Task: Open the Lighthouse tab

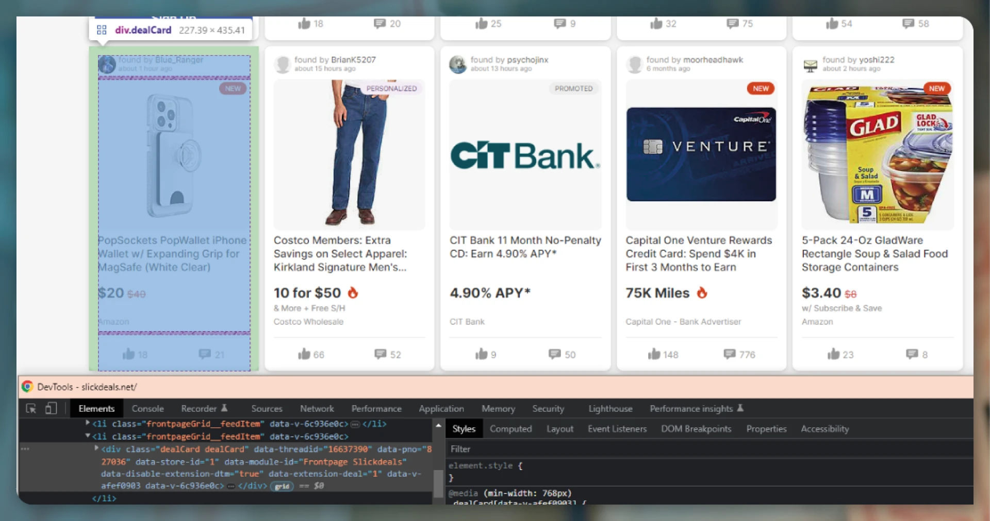Action: (610, 408)
